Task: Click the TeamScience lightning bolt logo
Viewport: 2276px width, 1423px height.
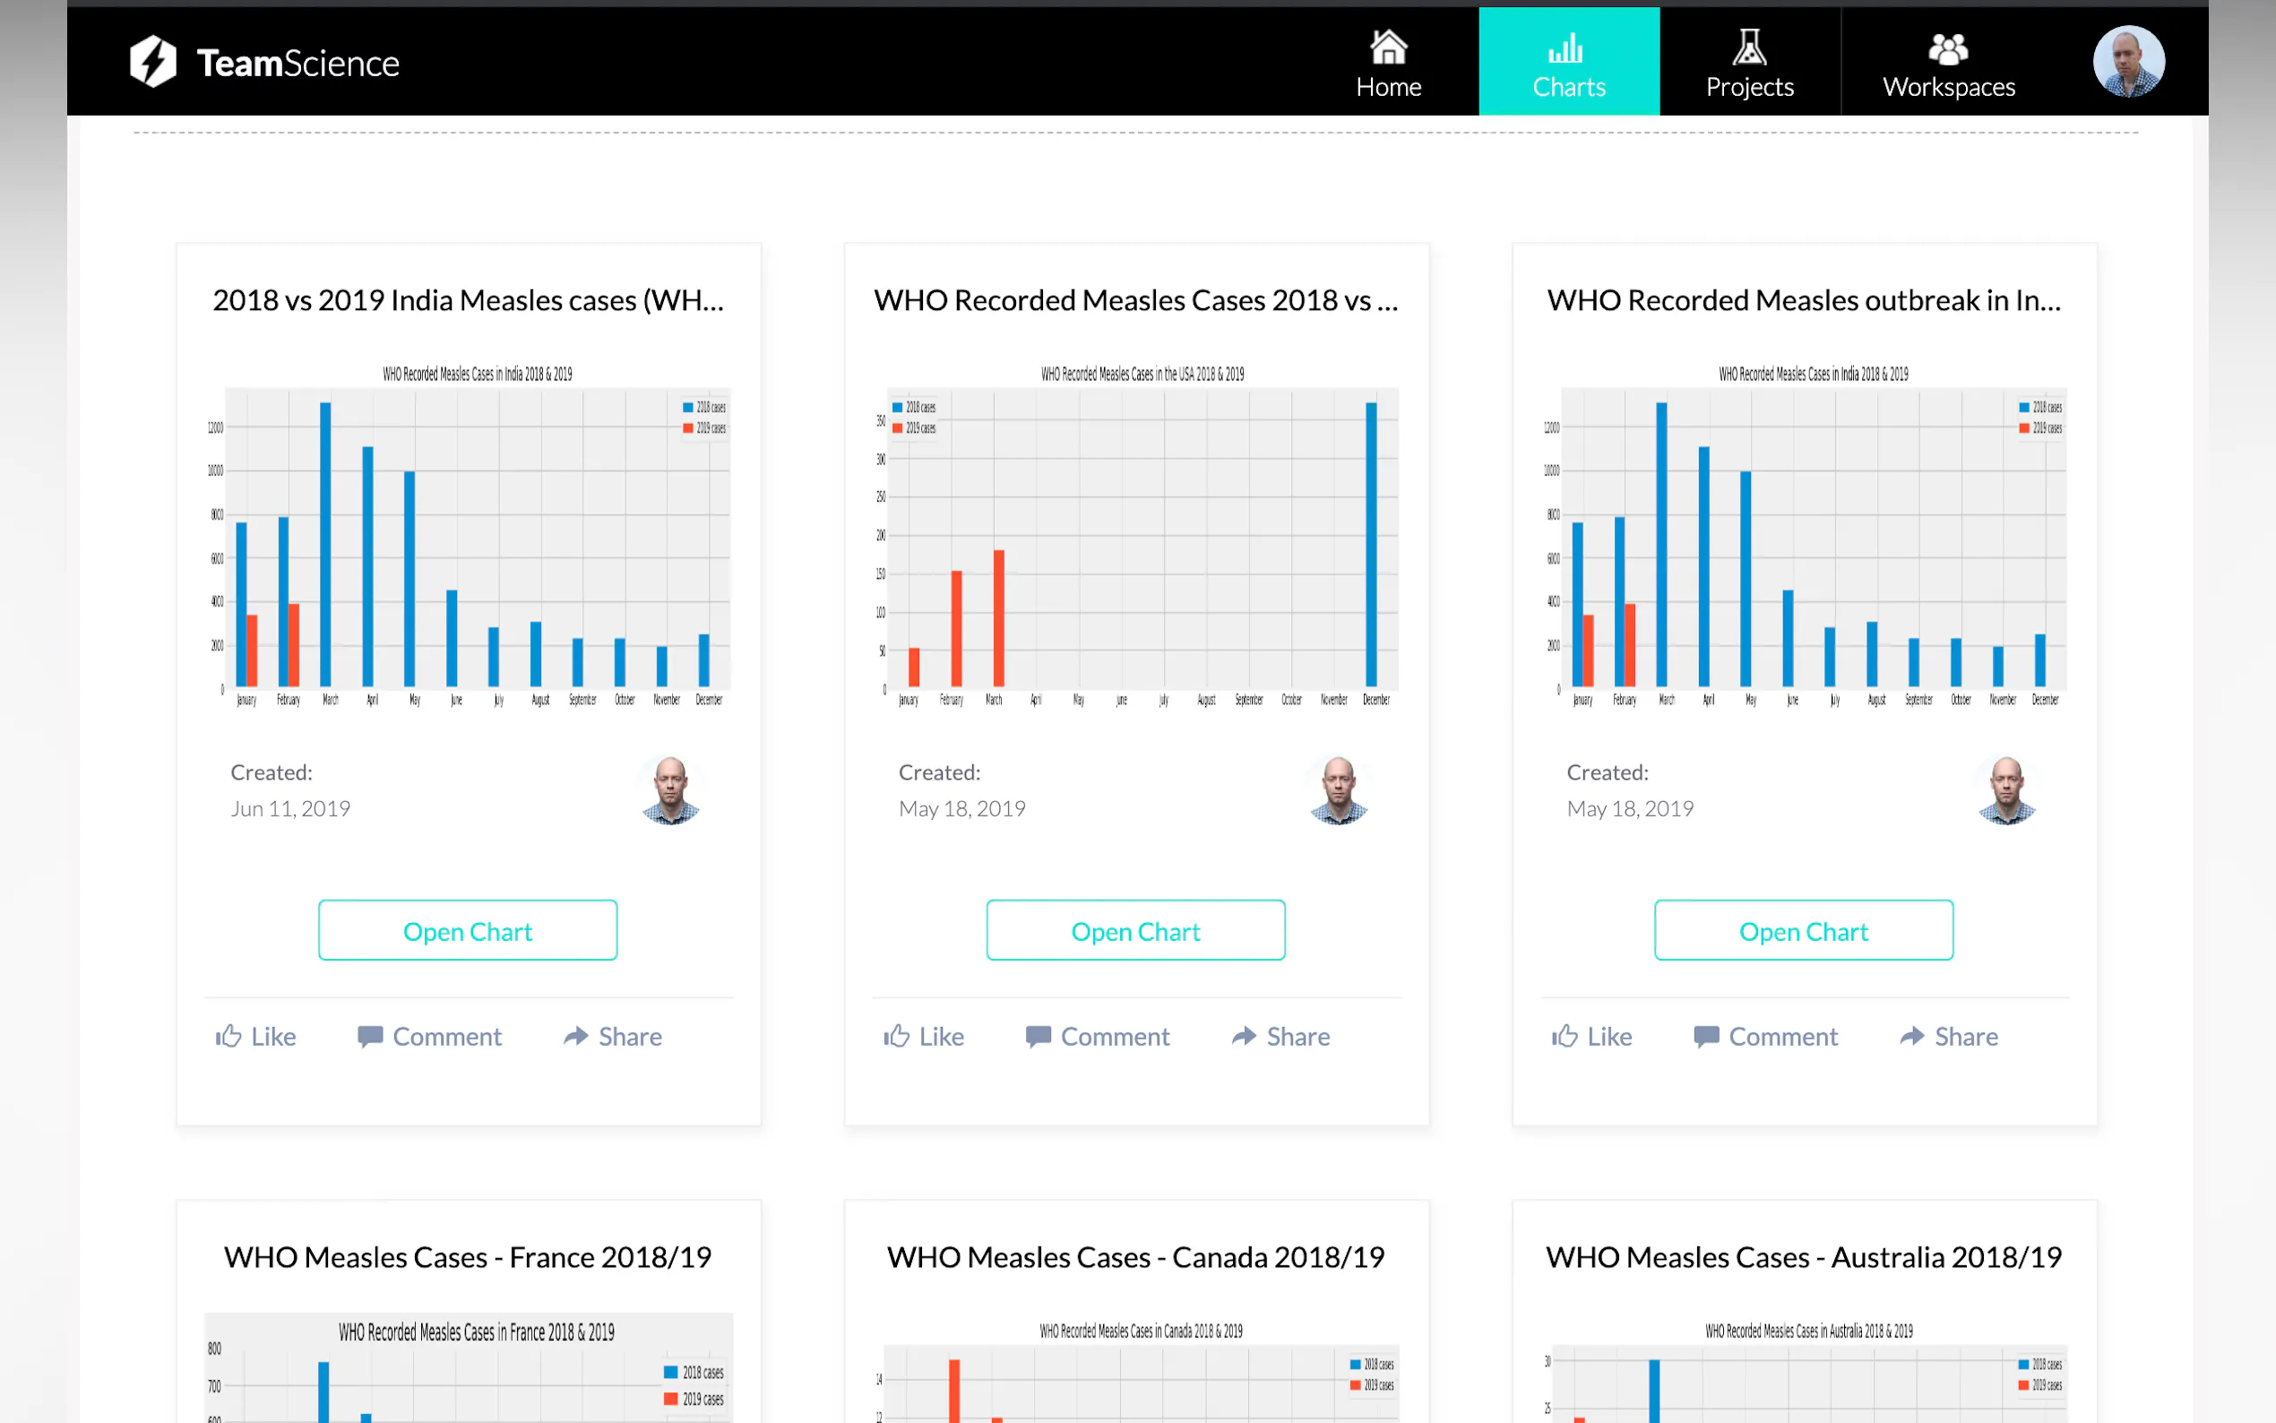Action: [153, 62]
